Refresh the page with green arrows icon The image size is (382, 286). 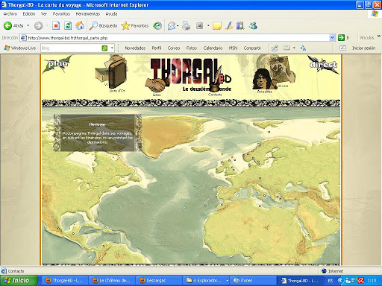pyautogui.click(x=68, y=25)
